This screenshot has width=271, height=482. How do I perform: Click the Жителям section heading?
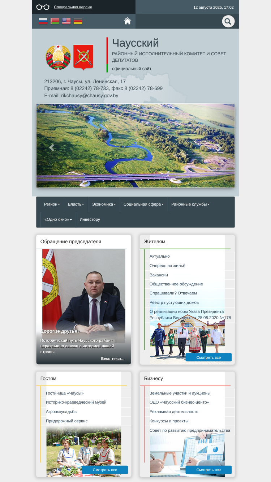point(155,241)
